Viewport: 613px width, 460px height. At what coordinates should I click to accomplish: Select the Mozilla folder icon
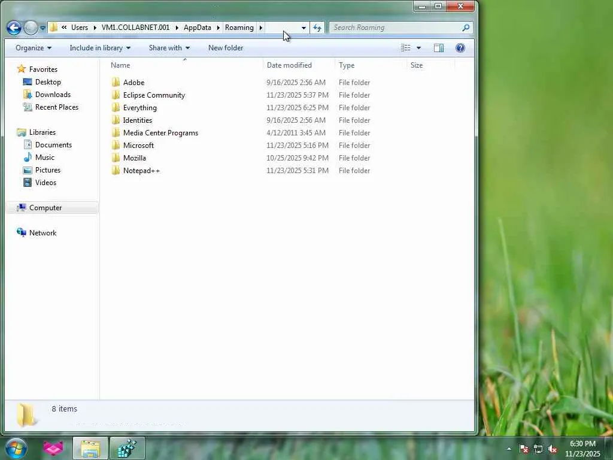tap(116, 158)
